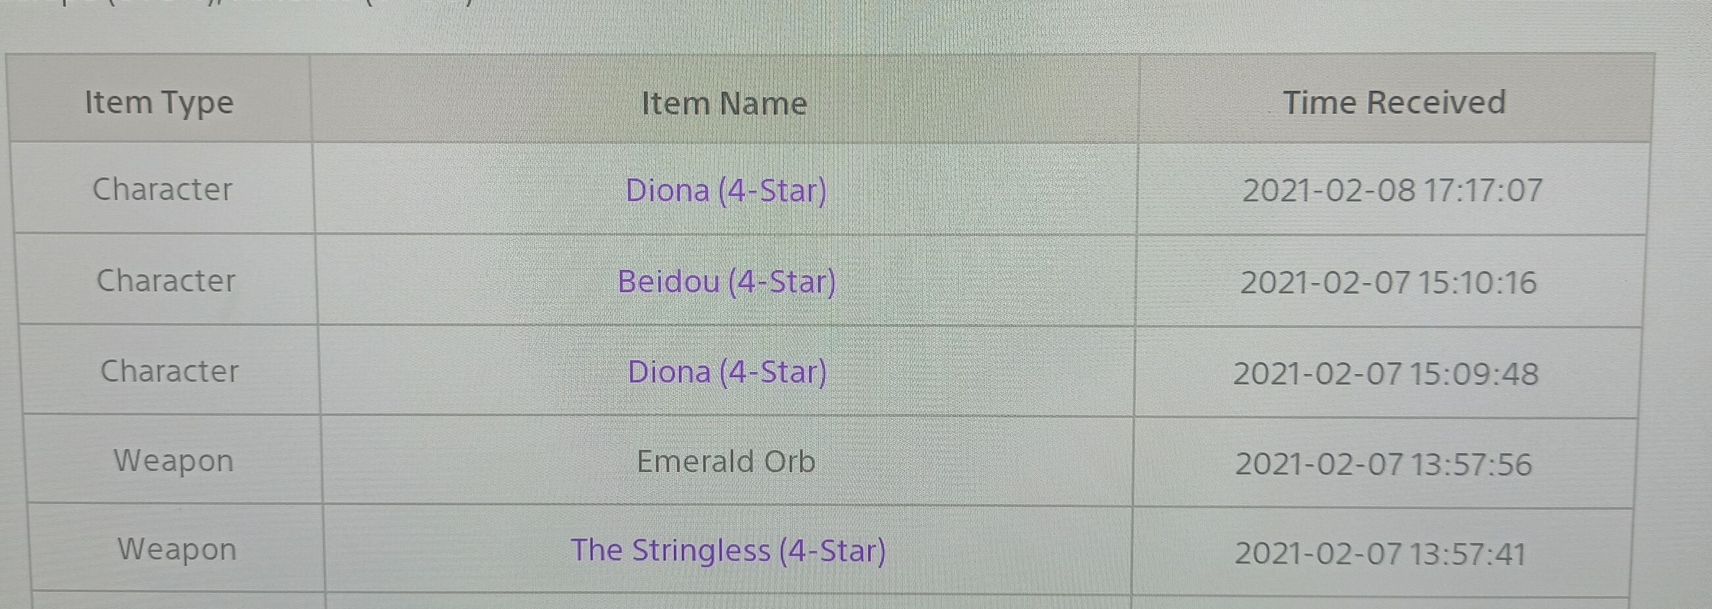1712x609 pixels.
Task: Click the timestamp 2021-02-07 15:10:16
Action: [1388, 282]
